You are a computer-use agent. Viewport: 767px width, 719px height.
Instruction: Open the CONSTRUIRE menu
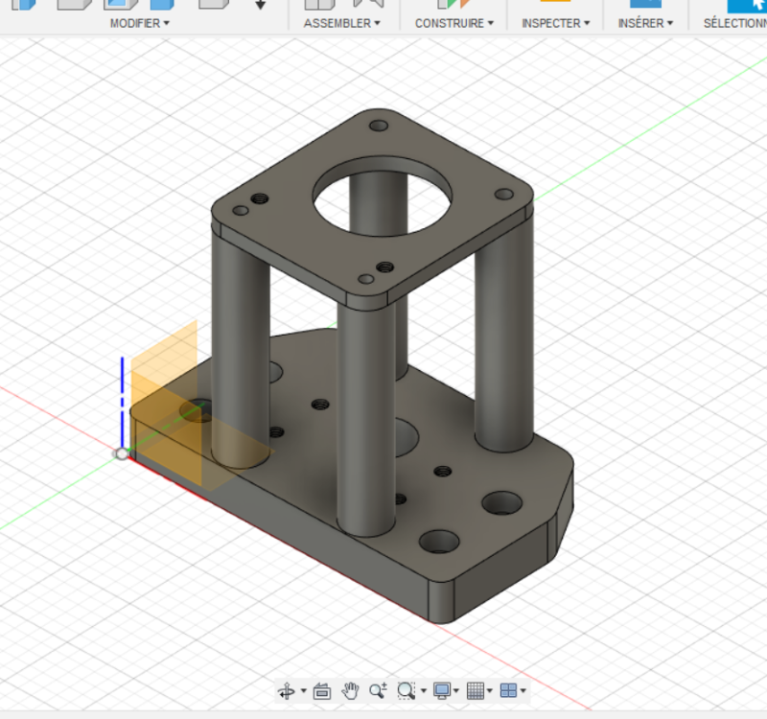point(454,23)
